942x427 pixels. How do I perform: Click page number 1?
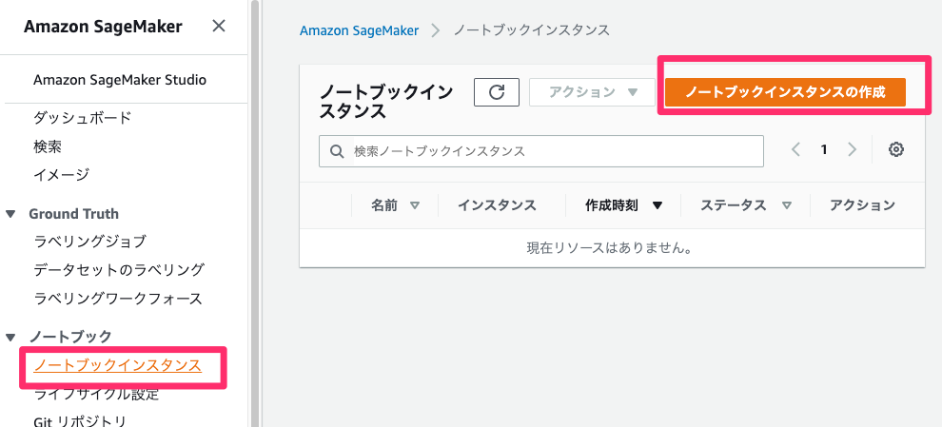pos(824,149)
